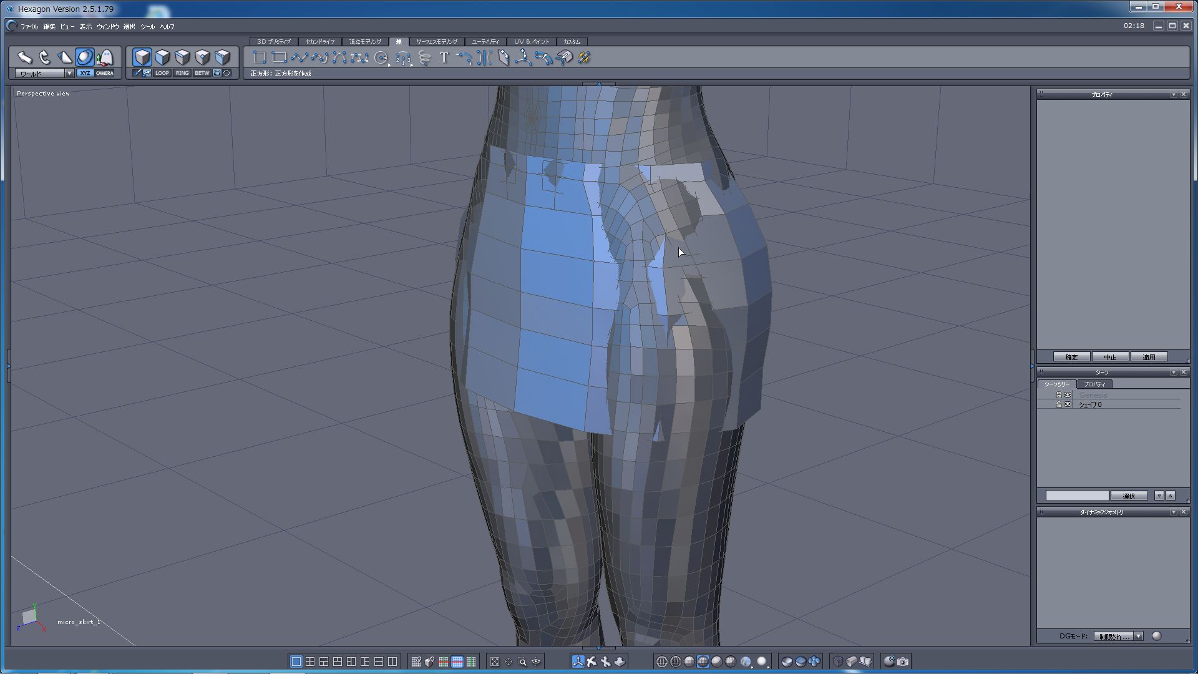1198x674 pixels.
Task: Open the DGモード dropdown
Action: pyautogui.click(x=1139, y=636)
